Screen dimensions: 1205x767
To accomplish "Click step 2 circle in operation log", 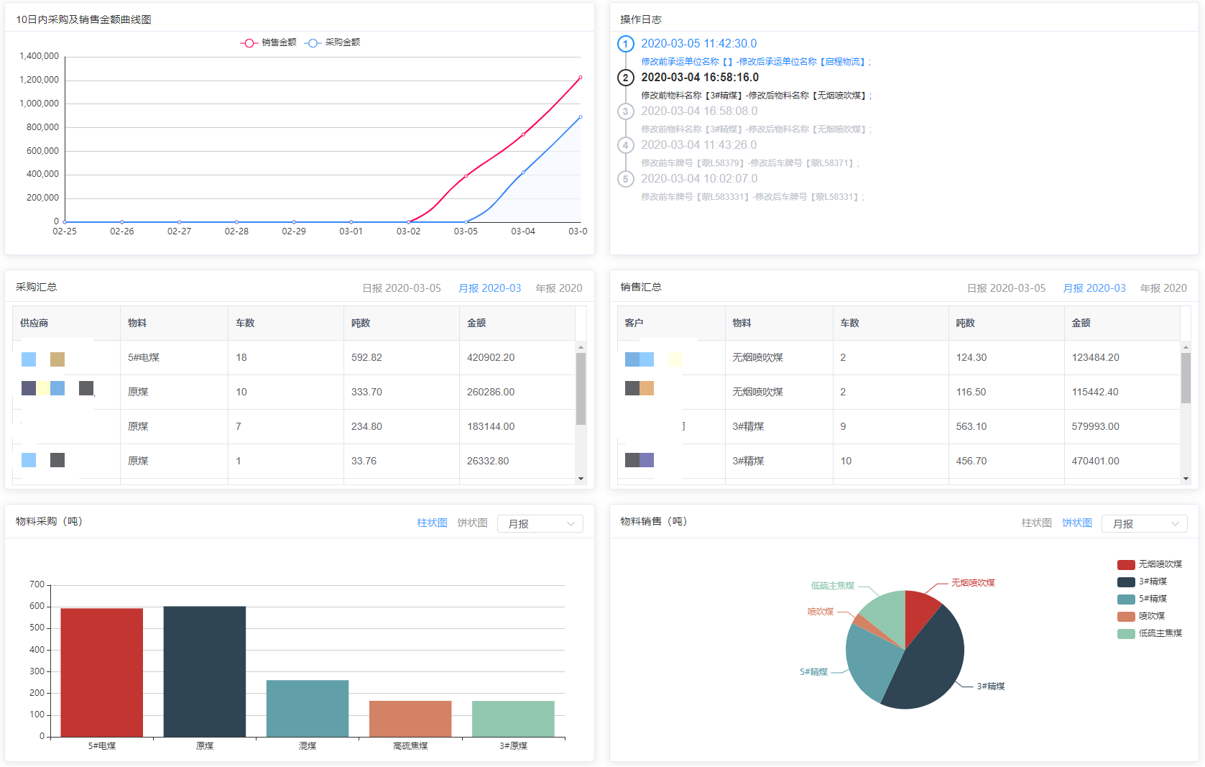I will 625,78.
